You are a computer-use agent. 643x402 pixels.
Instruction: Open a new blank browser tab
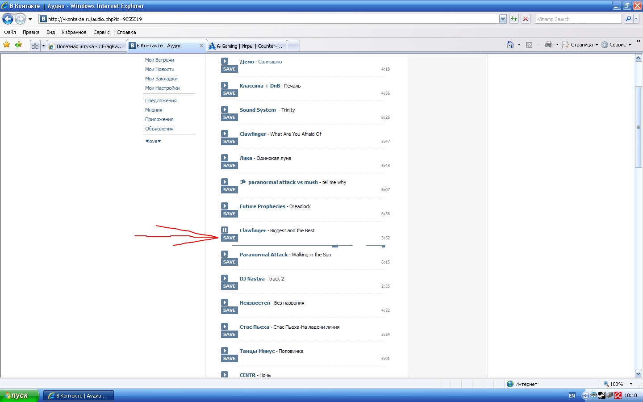coord(293,46)
